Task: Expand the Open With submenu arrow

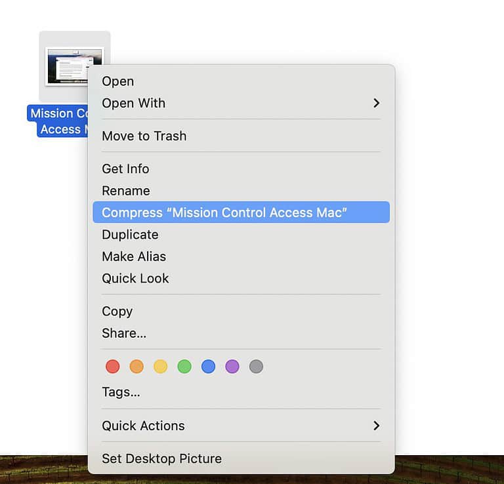Action: pyautogui.click(x=376, y=103)
